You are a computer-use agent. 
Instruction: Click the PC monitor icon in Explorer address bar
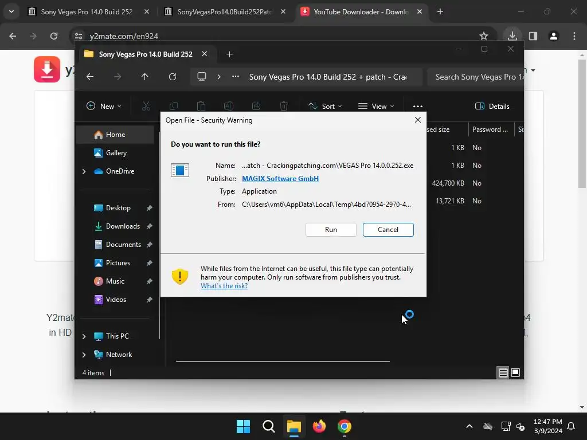pos(201,77)
